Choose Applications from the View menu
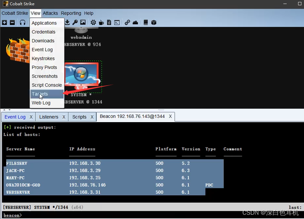 (47, 23)
